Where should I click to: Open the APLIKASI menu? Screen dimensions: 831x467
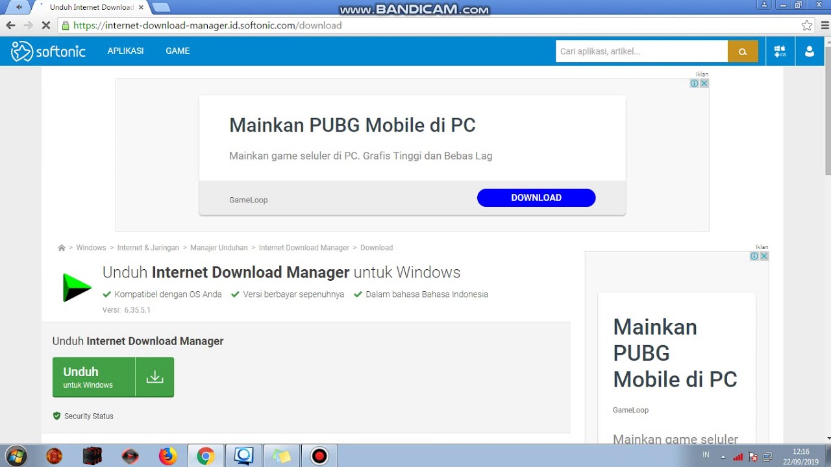[x=125, y=51]
